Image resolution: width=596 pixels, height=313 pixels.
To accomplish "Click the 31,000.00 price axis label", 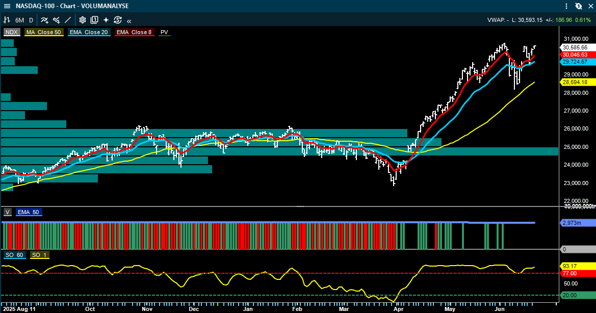I will (x=576, y=39).
